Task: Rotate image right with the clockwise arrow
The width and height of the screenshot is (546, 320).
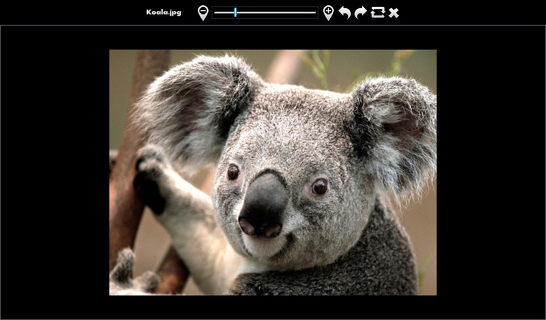Action: 360,13
